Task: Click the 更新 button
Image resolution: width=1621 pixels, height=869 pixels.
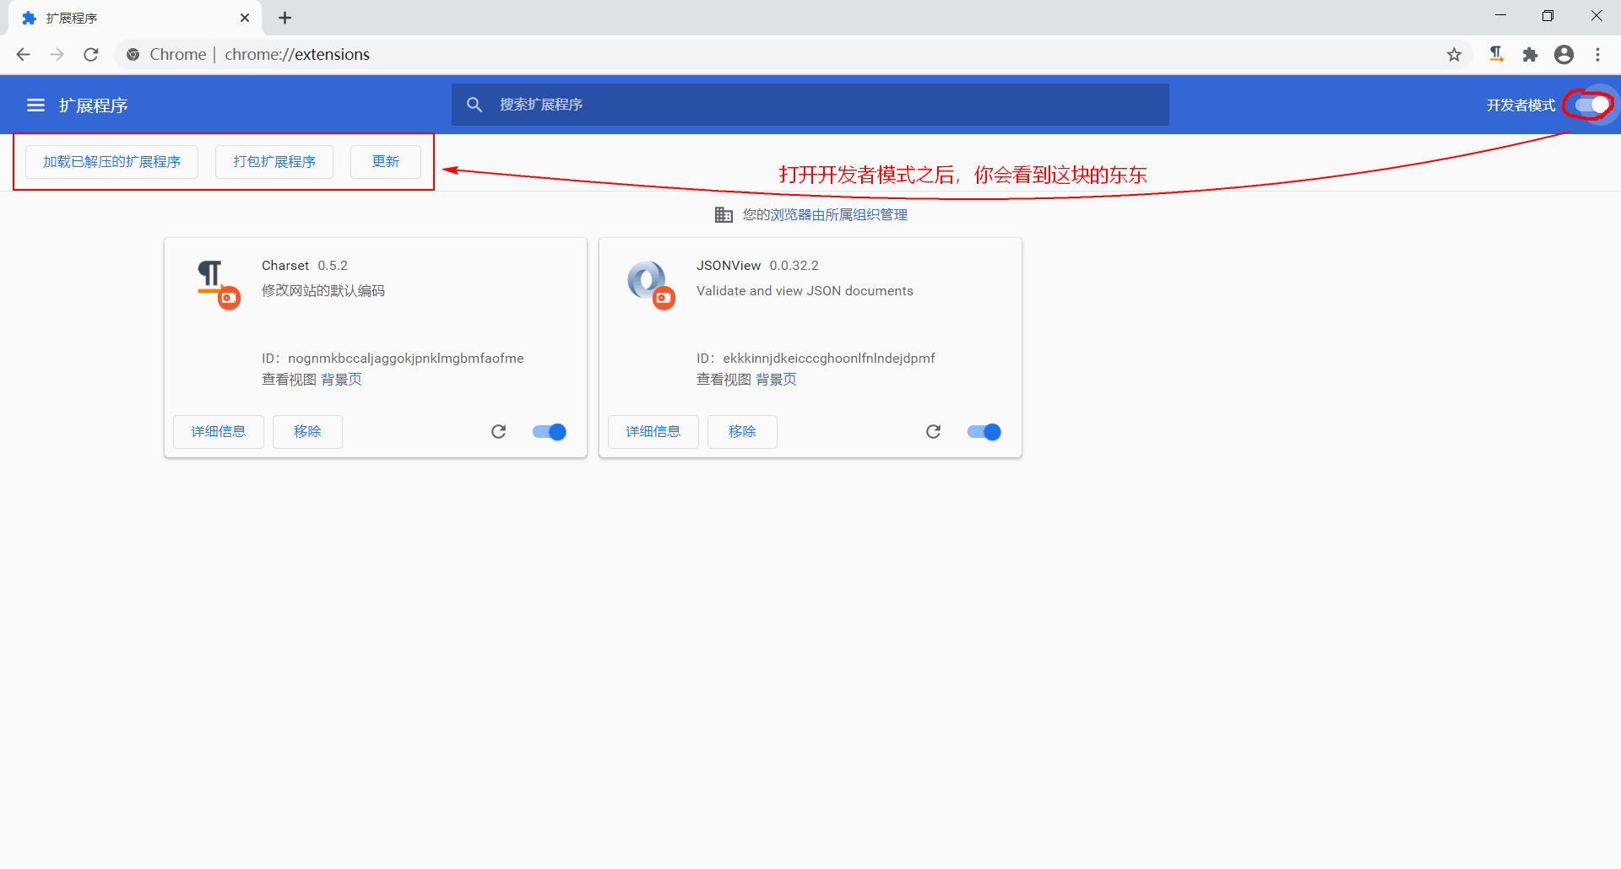Action: click(386, 162)
